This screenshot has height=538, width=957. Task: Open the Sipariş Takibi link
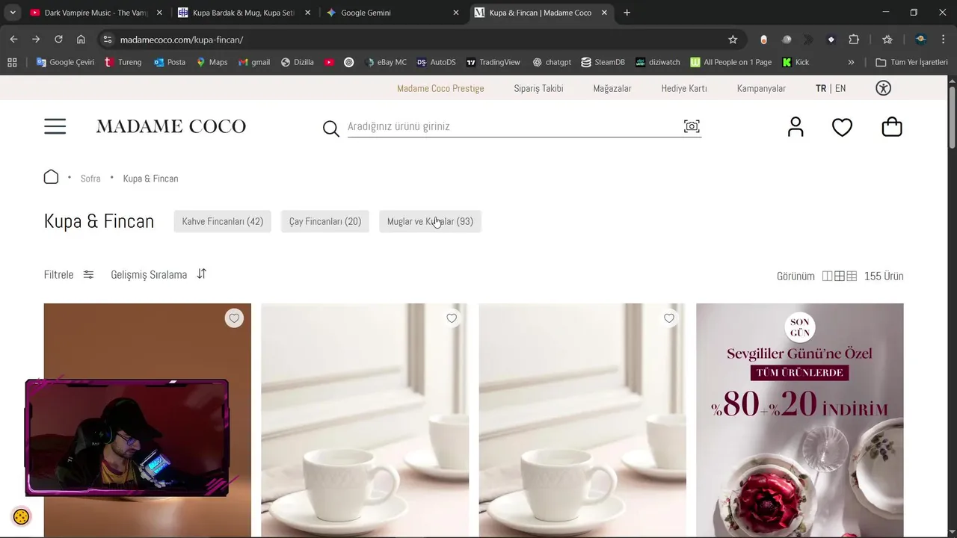[x=538, y=88]
